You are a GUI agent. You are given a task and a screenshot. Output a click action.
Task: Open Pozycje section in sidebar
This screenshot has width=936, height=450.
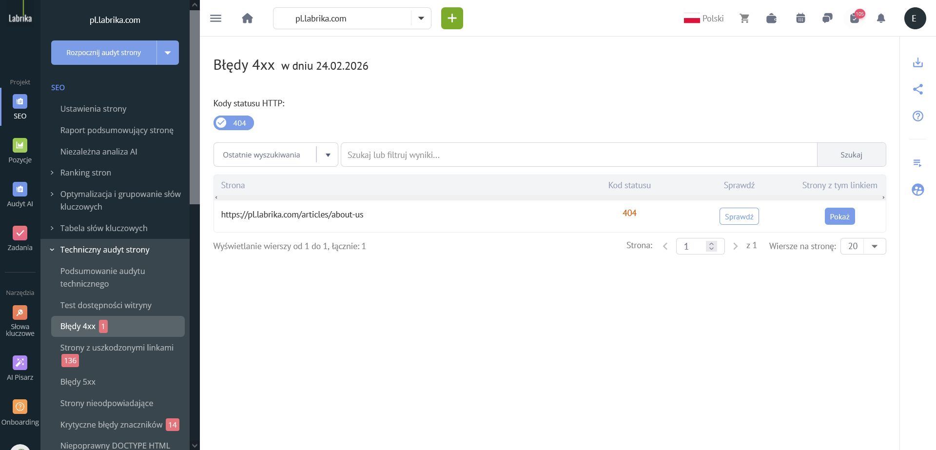[x=20, y=151]
